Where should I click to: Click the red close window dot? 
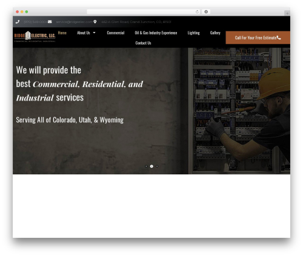18,11
